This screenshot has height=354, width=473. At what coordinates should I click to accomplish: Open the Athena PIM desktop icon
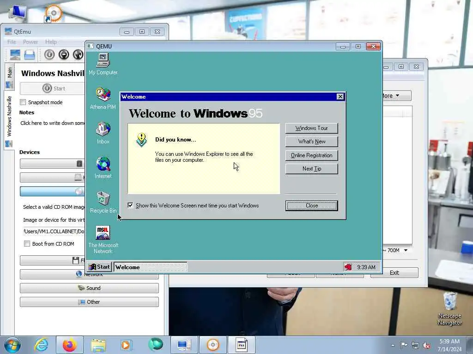[103, 98]
